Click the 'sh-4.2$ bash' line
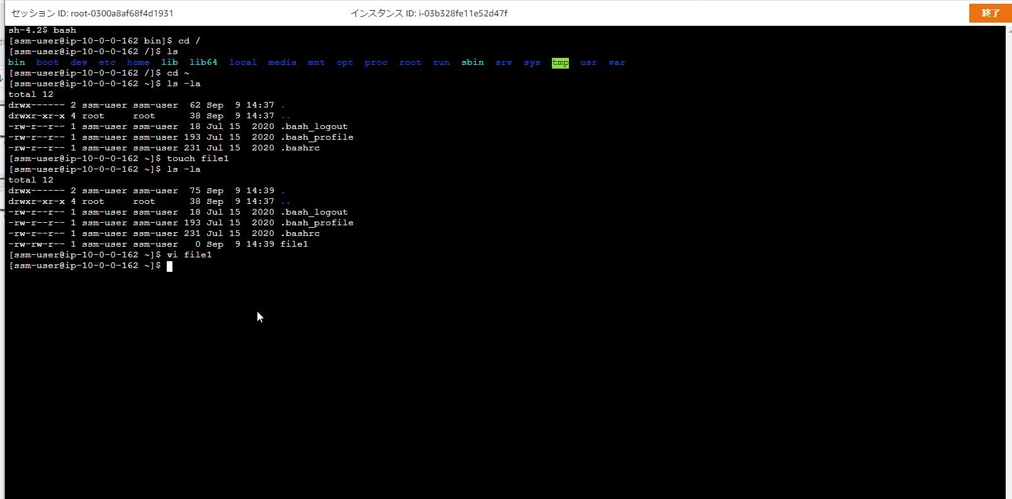This screenshot has width=1012, height=499. pos(42,30)
